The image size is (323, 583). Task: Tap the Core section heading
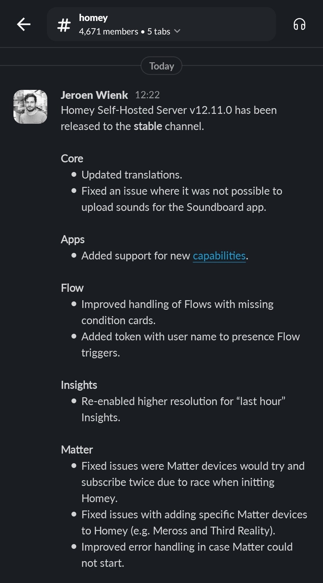coord(72,158)
